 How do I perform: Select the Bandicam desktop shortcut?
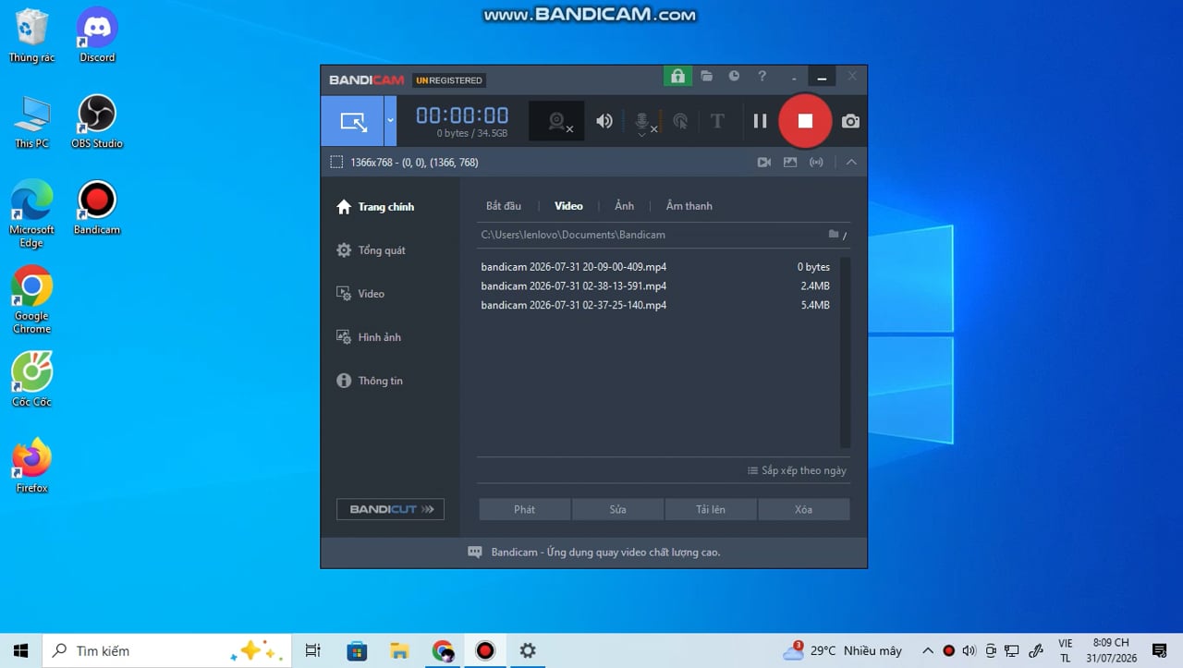[97, 208]
